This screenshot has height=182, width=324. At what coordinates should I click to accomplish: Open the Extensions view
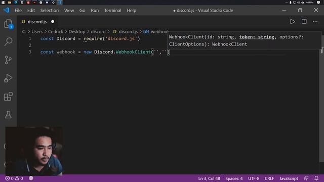point(8,97)
